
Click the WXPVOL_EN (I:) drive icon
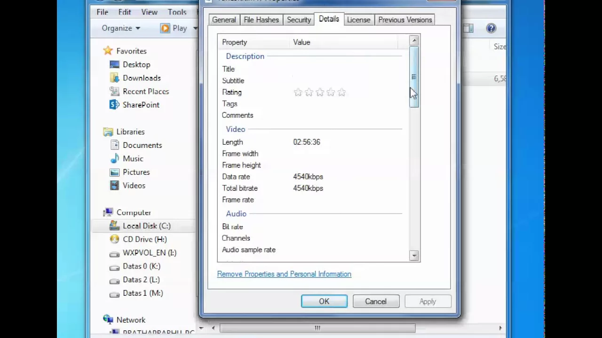pyautogui.click(x=114, y=253)
